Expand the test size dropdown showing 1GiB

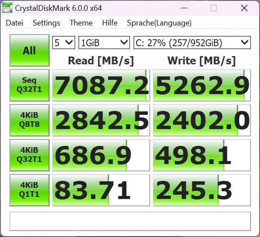coord(104,43)
